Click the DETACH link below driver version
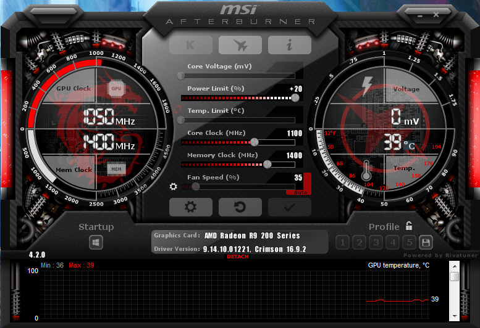The image size is (480, 328). 238,256
